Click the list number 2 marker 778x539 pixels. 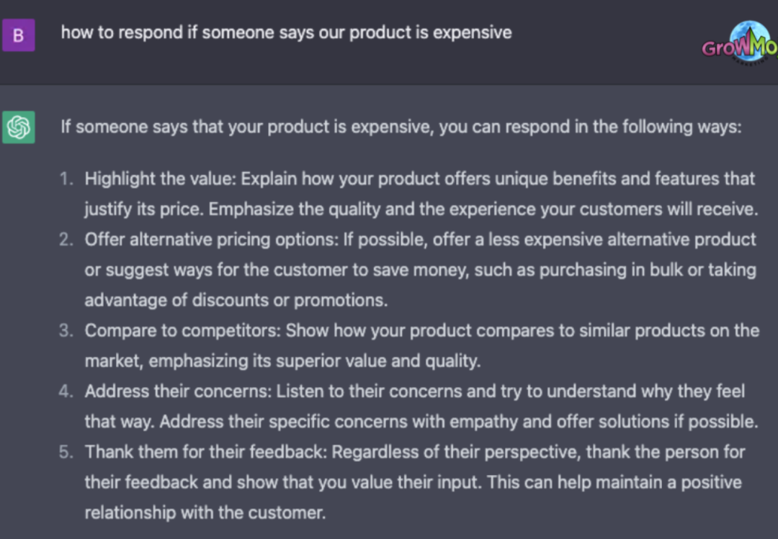67,239
